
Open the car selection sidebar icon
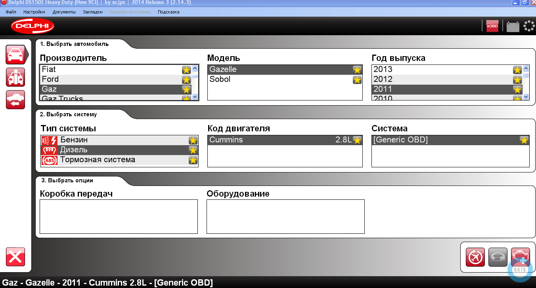[x=15, y=54]
